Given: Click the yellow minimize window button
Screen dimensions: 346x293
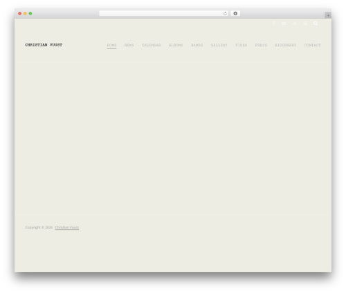Looking at the screenshot, I should [x=25, y=14].
